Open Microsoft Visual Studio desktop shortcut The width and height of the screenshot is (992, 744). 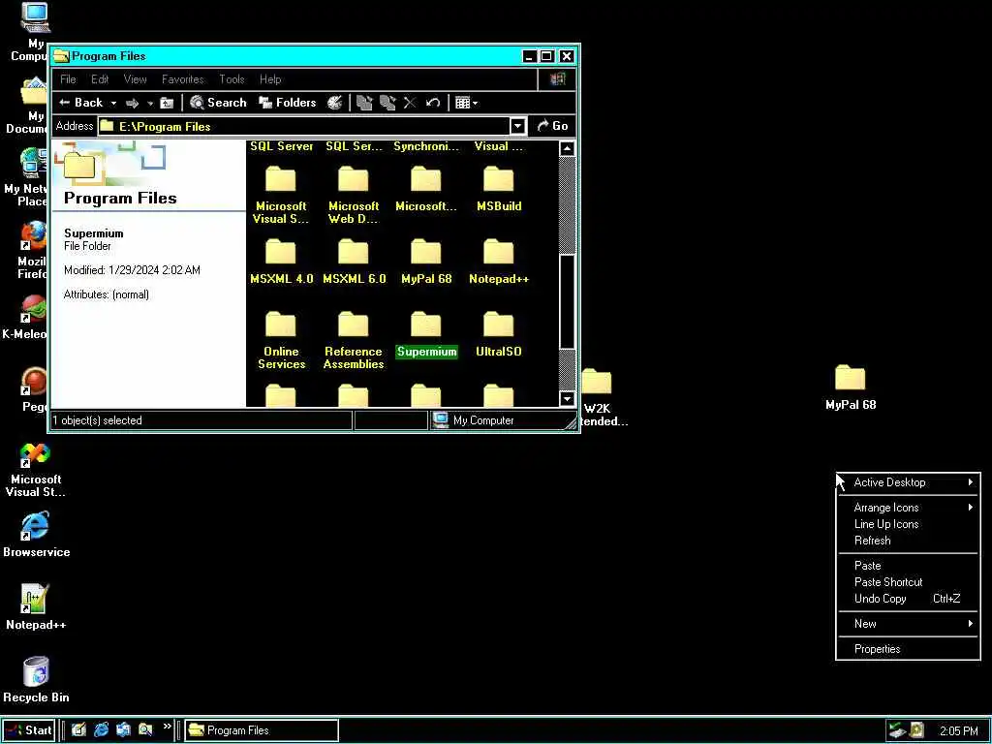tap(36, 470)
